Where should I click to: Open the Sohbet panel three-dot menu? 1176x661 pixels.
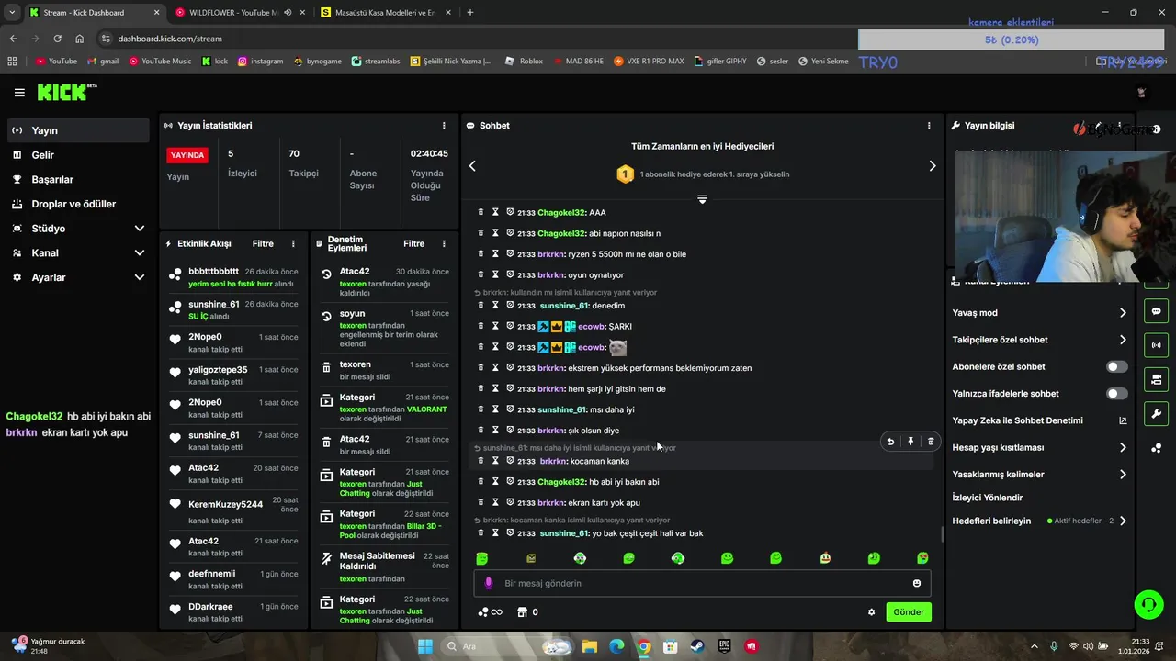[x=929, y=126]
